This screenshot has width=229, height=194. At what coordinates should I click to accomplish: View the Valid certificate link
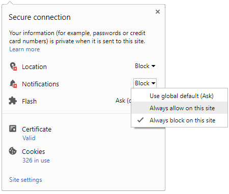tap(29, 138)
